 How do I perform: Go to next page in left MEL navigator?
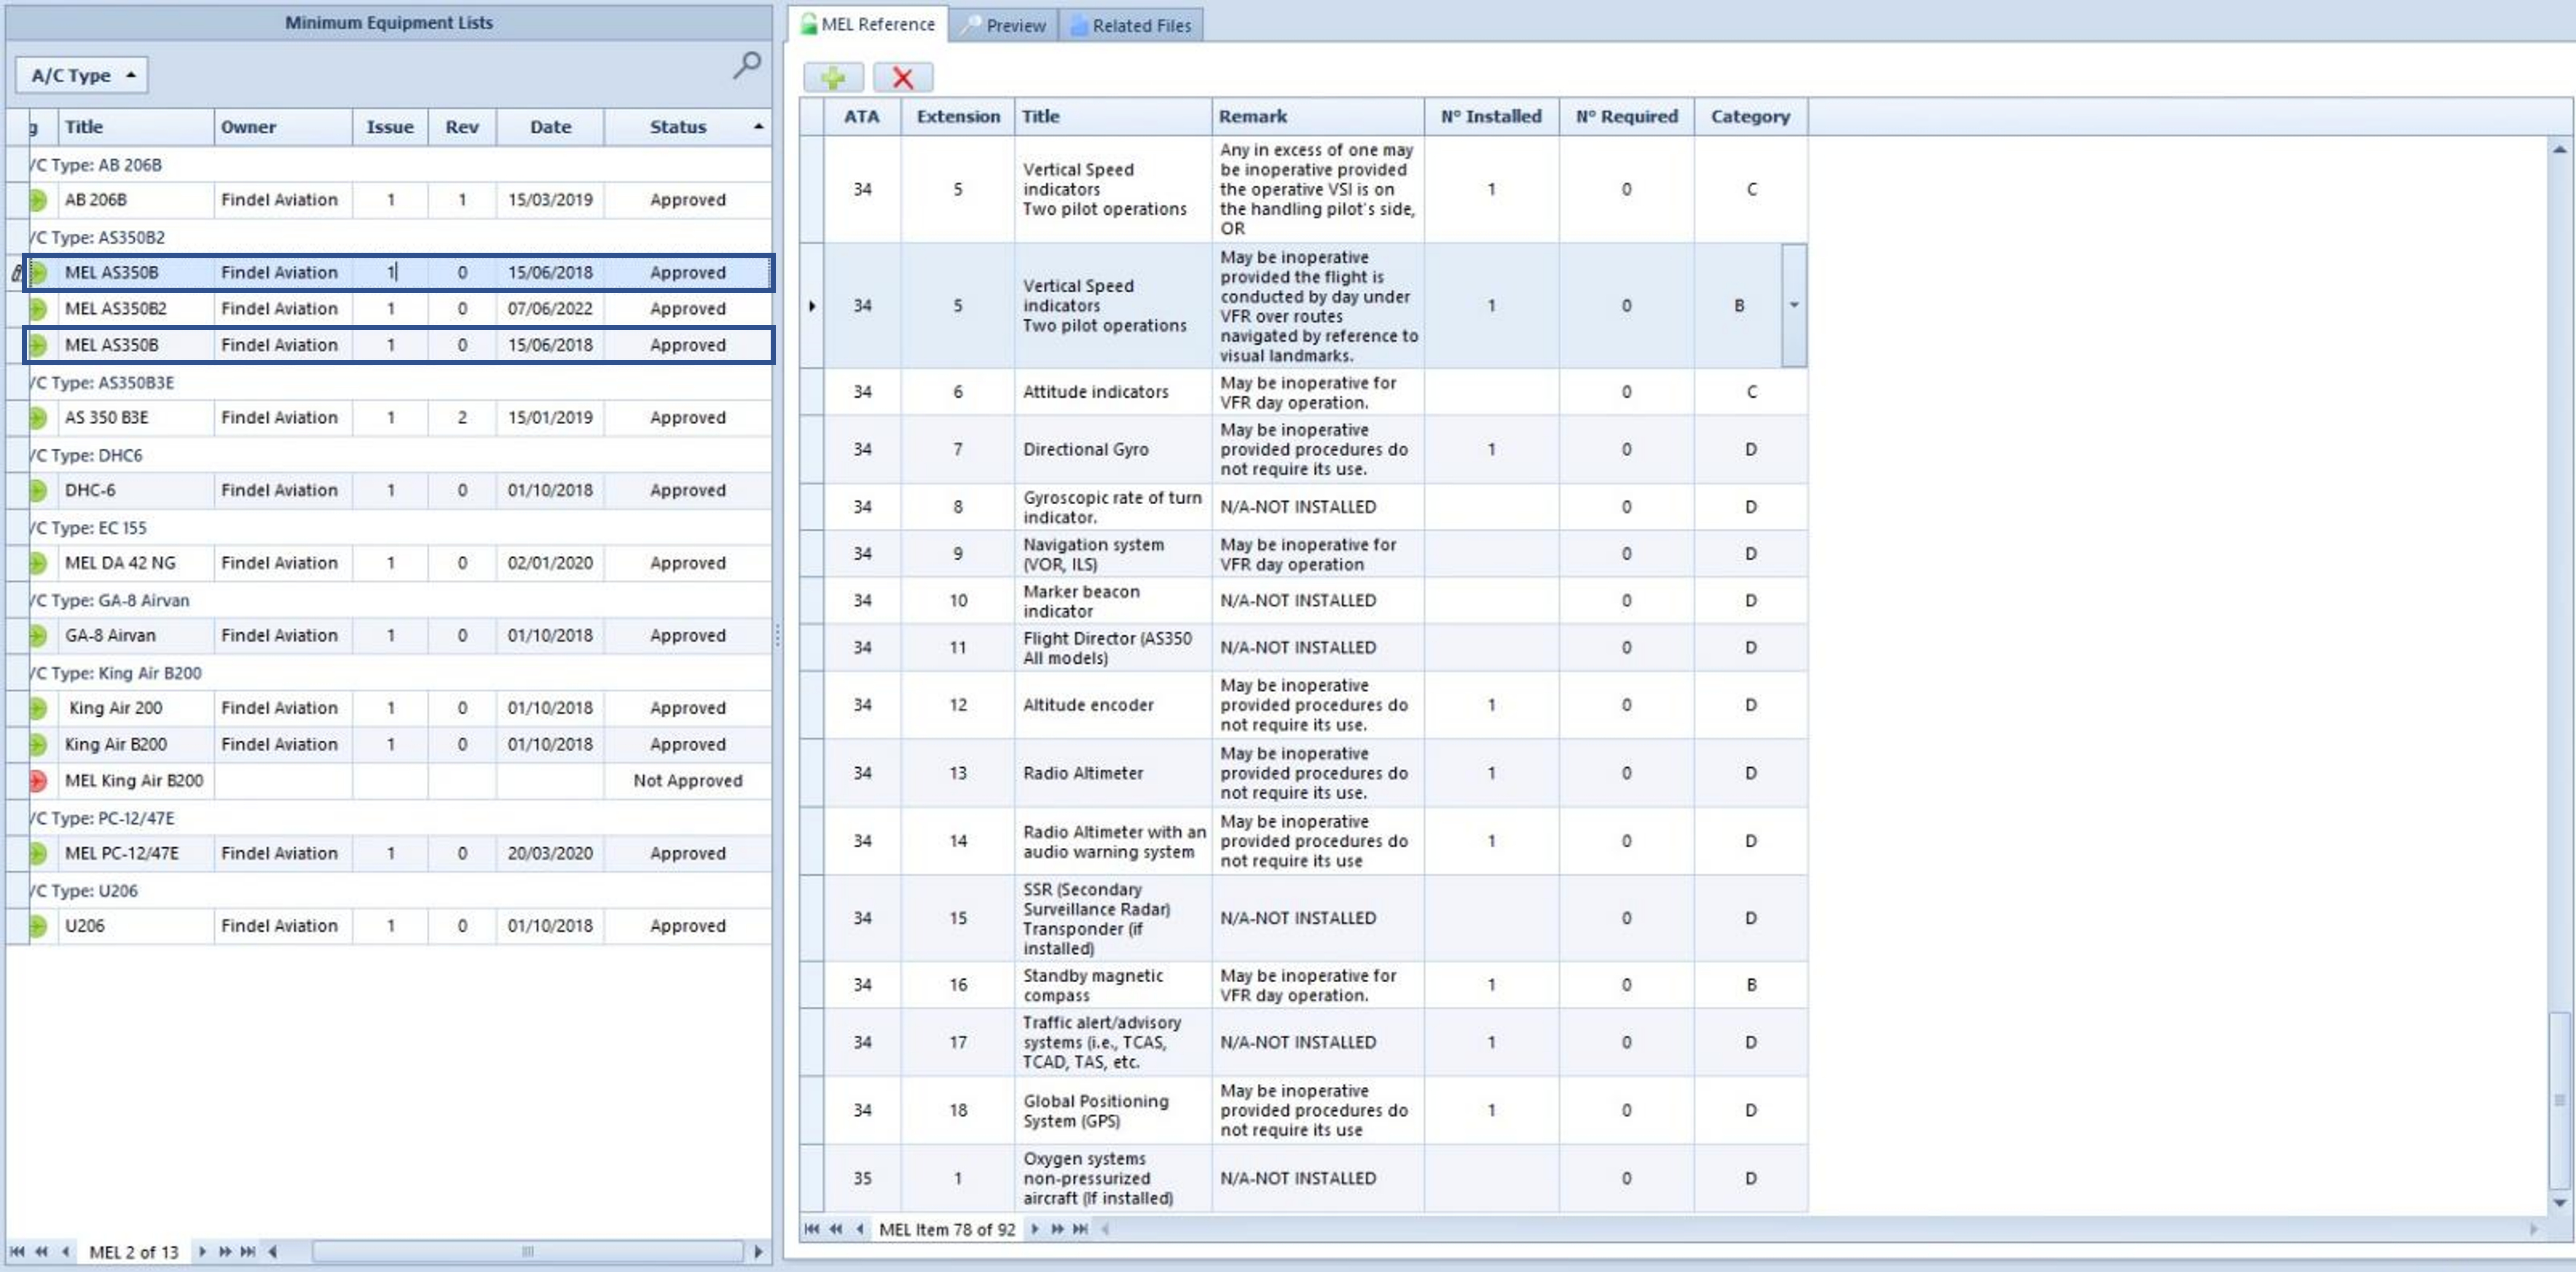tap(225, 1251)
